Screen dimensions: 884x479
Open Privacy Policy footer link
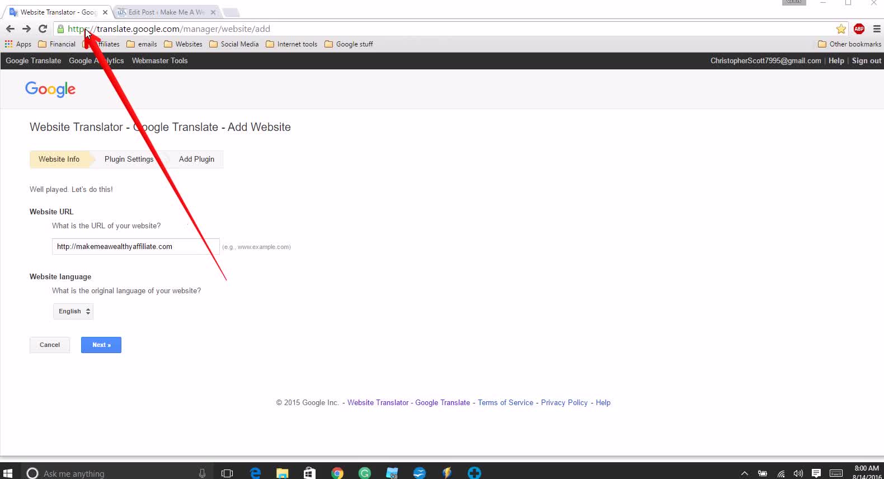564,402
